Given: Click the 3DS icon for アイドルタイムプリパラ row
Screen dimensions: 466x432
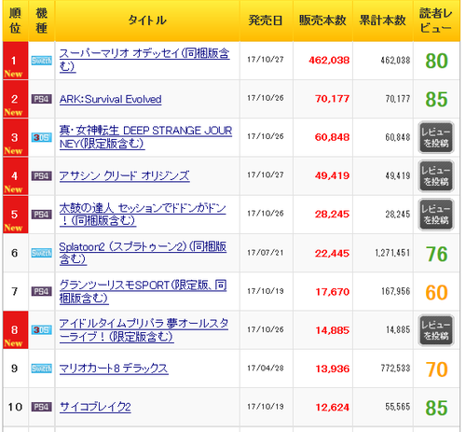Looking at the screenshot, I should coord(42,330).
